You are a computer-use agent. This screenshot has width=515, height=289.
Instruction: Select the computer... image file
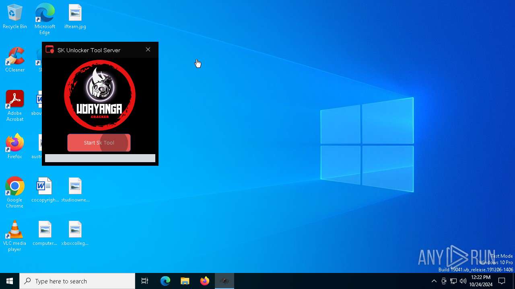click(45, 234)
